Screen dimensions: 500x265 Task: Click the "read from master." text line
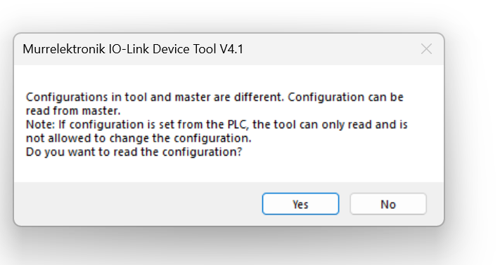[x=73, y=111]
